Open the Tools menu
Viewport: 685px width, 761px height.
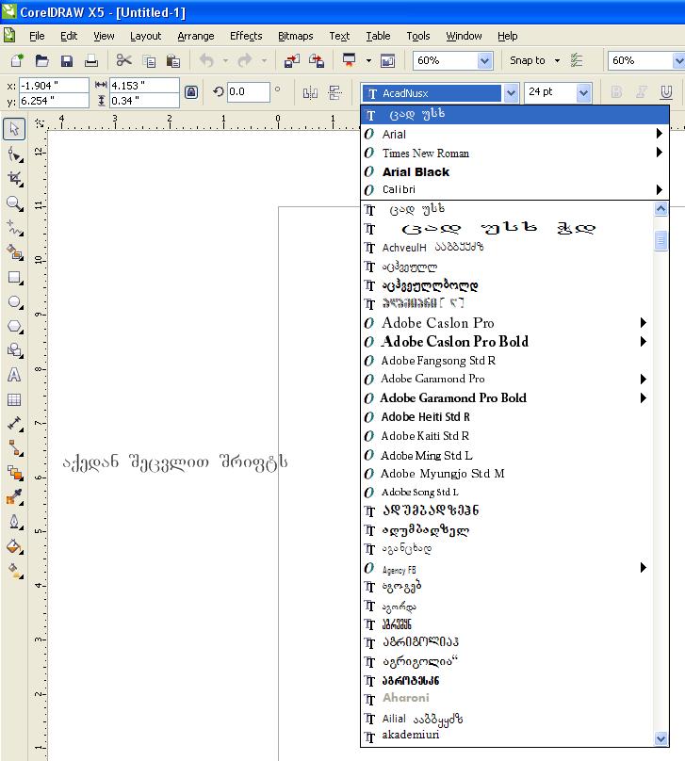(x=418, y=36)
